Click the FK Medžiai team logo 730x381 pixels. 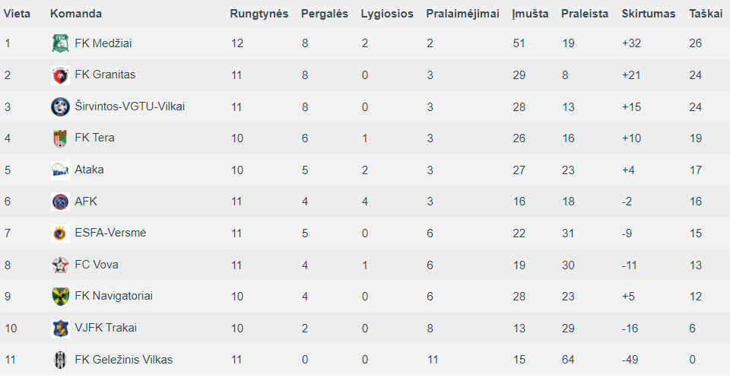click(x=60, y=43)
